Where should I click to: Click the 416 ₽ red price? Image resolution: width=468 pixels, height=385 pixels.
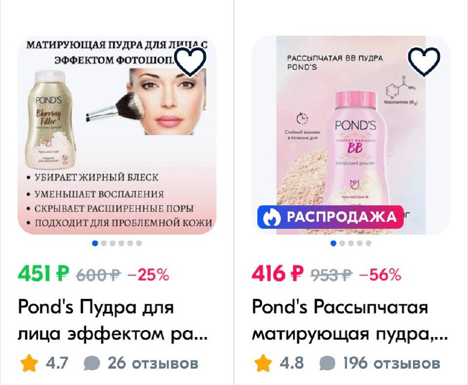pyautogui.click(x=277, y=273)
